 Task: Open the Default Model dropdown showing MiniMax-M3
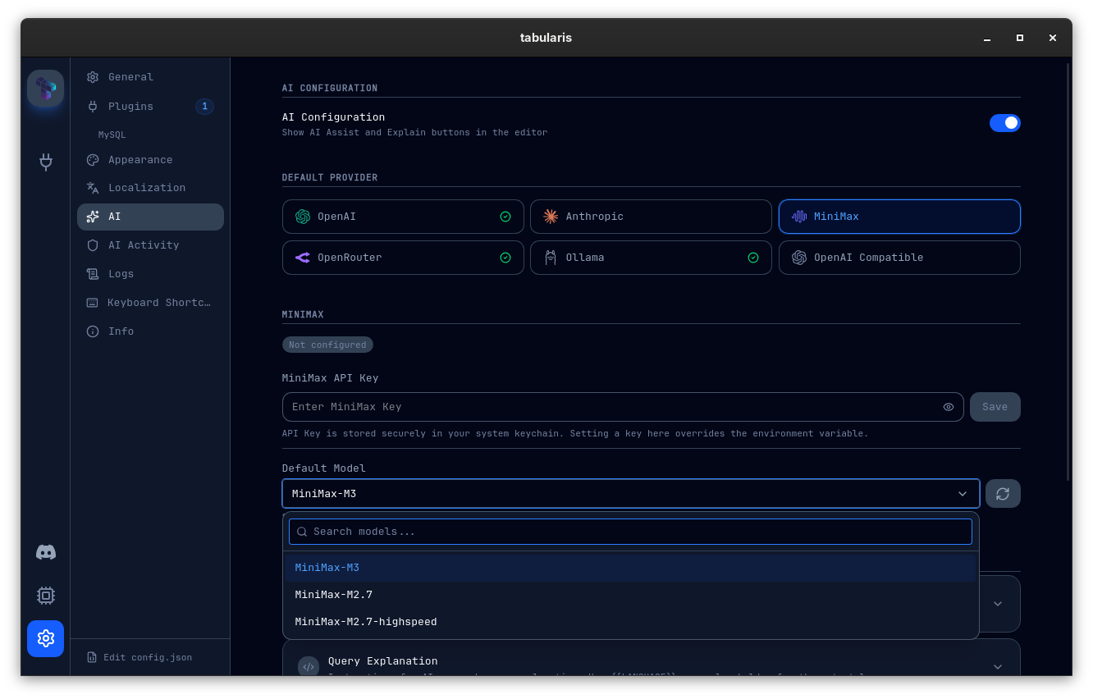pyautogui.click(x=630, y=494)
